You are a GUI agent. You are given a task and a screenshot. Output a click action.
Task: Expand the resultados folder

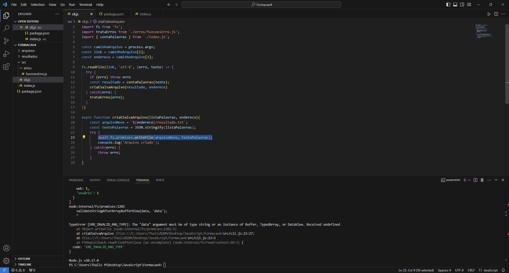[x=29, y=56]
